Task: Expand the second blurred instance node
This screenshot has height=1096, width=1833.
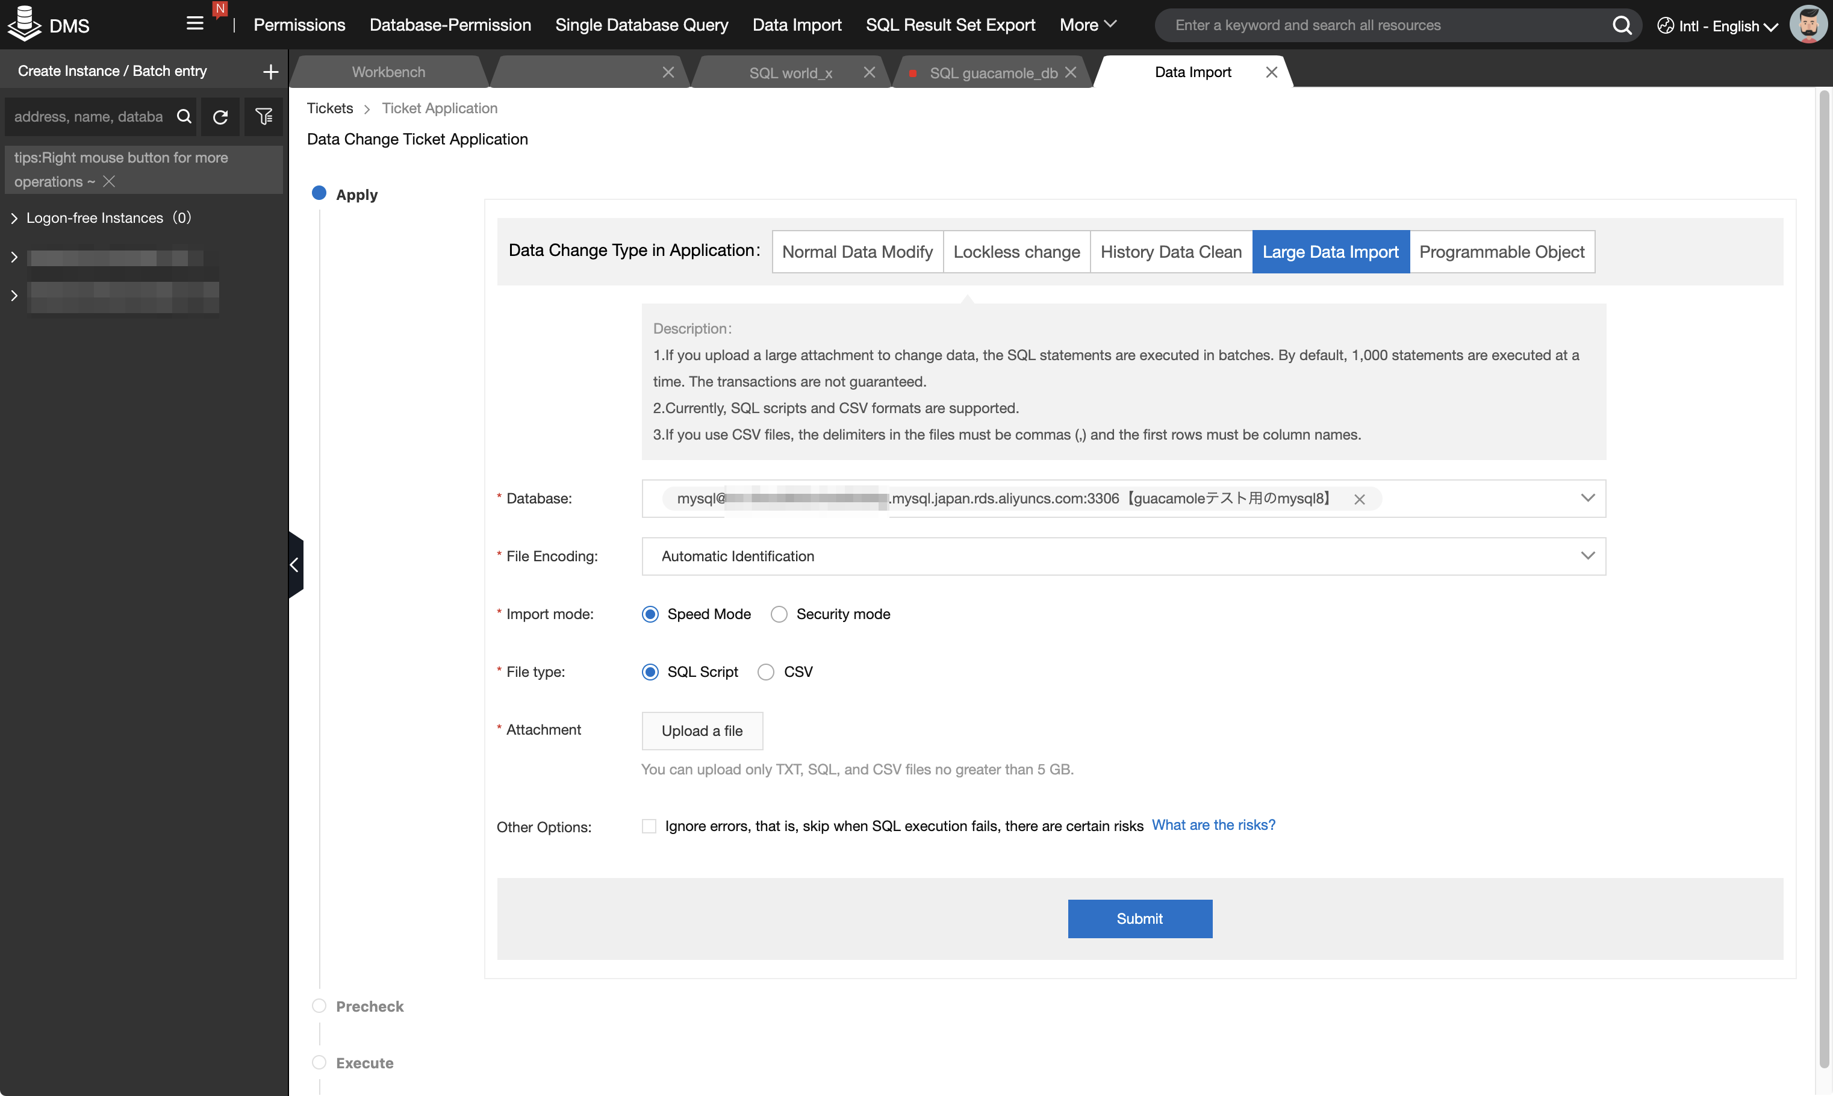Action: 14,296
